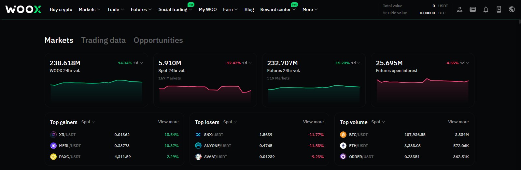Toggle Hide Value for balance

(x=395, y=13)
